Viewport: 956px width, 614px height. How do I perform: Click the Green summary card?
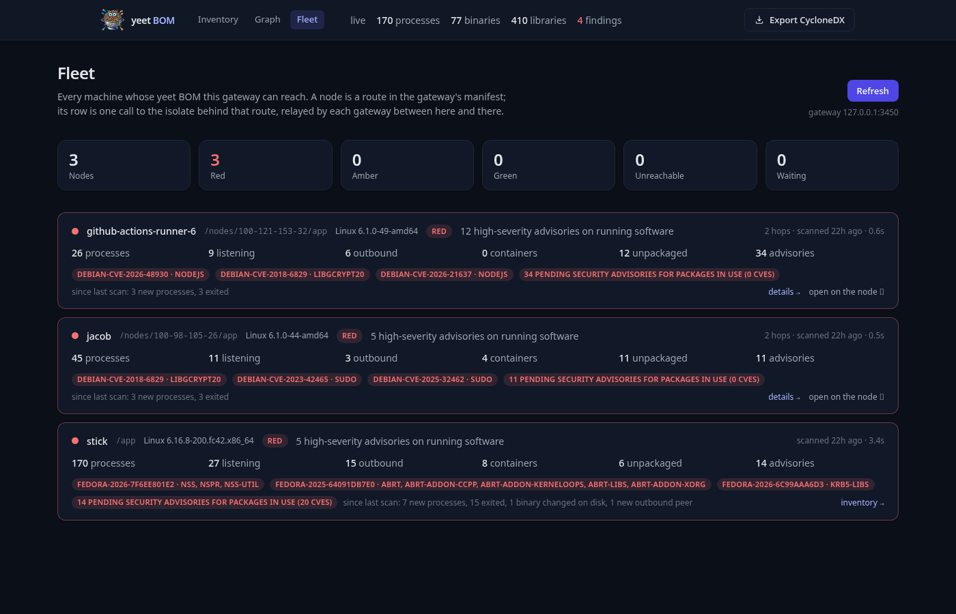(x=548, y=165)
